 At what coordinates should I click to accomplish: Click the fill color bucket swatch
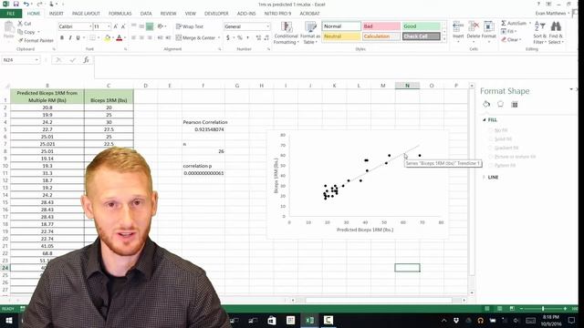(x=108, y=37)
